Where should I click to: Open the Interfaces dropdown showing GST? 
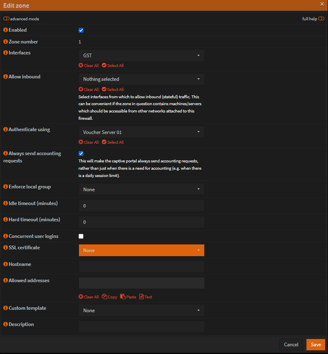(141, 55)
